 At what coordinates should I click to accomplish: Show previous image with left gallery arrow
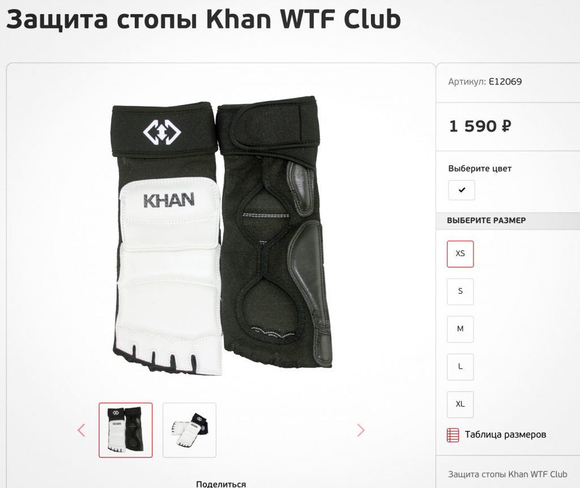[82, 430]
